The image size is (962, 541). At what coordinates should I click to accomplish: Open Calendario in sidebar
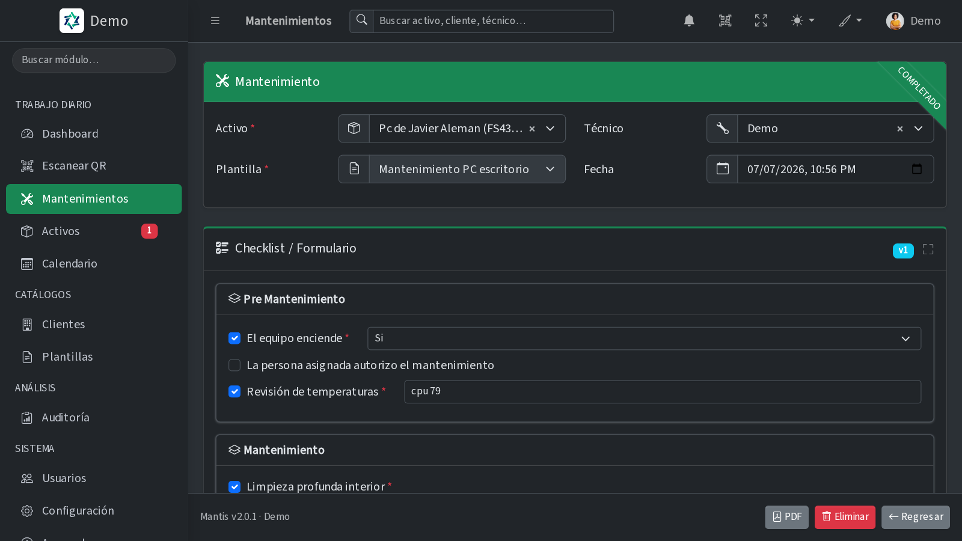pyautogui.click(x=94, y=263)
